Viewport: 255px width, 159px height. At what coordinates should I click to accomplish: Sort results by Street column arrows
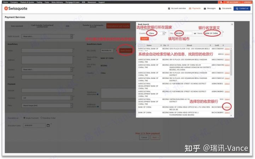click(x=210, y=45)
